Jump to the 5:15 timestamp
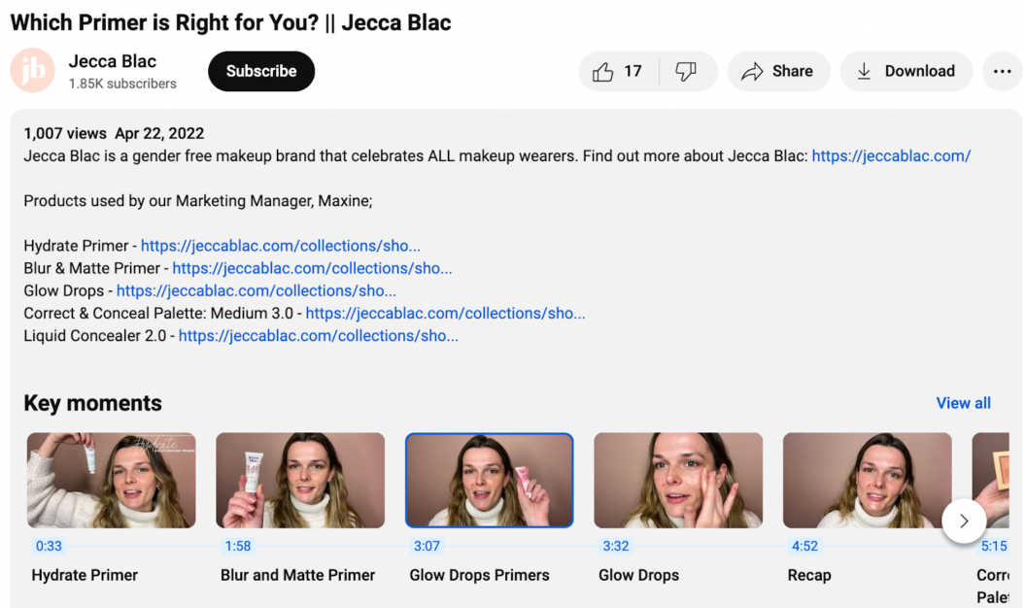Screen dimensions: 1025x608 [x=993, y=546]
